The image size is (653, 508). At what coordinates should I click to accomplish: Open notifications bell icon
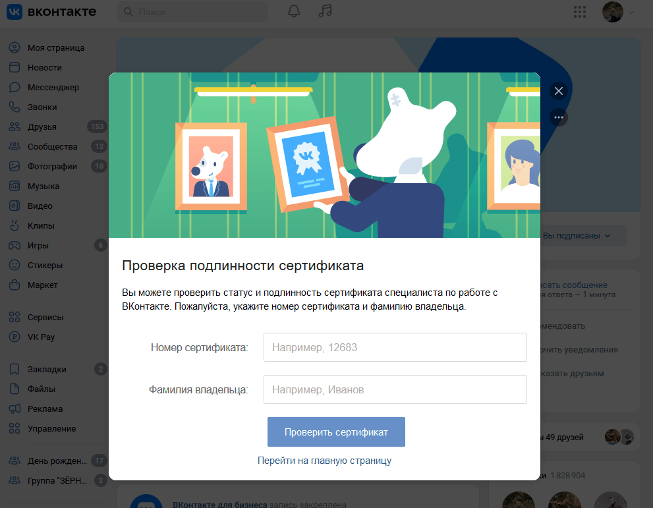294,12
